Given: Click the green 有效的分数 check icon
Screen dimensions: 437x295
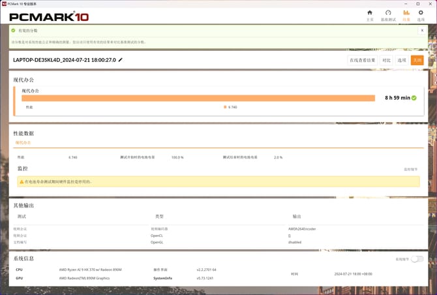Looking at the screenshot, I should coord(13,30).
